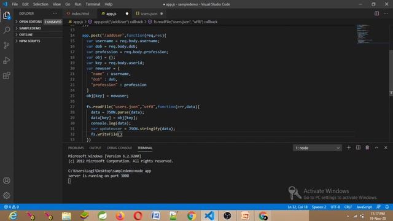
Task: Click Ln 32, Col 18 status item
Action: point(297,207)
